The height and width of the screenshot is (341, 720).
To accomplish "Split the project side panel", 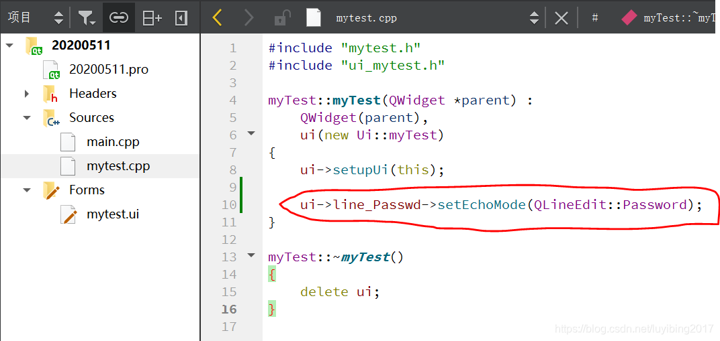I will [152, 18].
